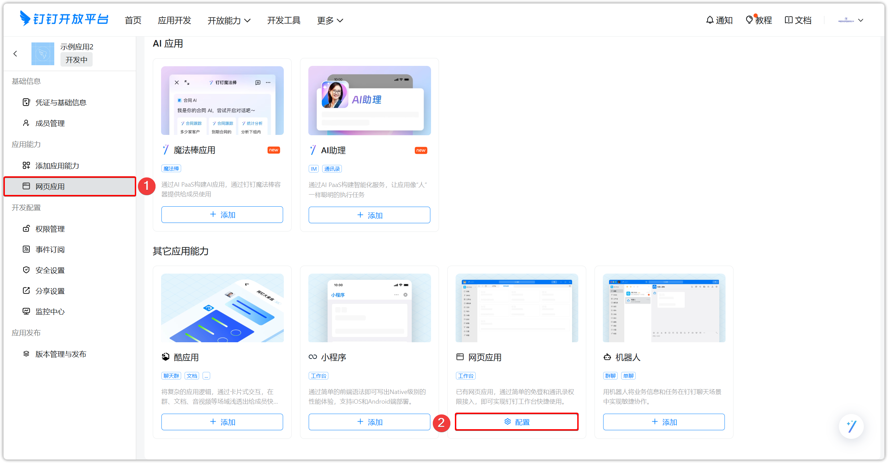Click the 通讯录 tag on AI助理
888x463 pixels.
332,169
